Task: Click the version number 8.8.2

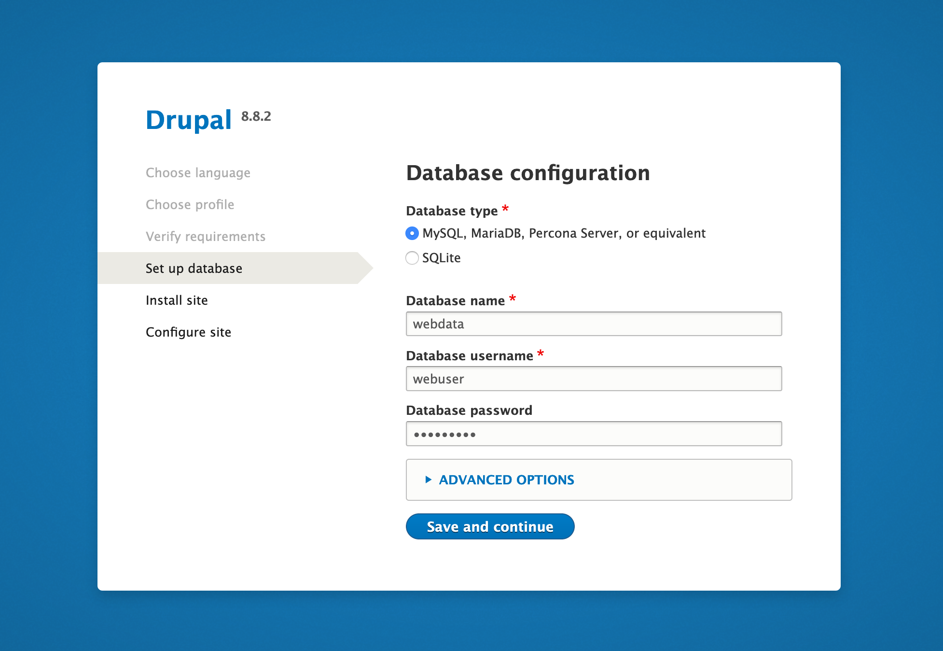Action: 256,116
